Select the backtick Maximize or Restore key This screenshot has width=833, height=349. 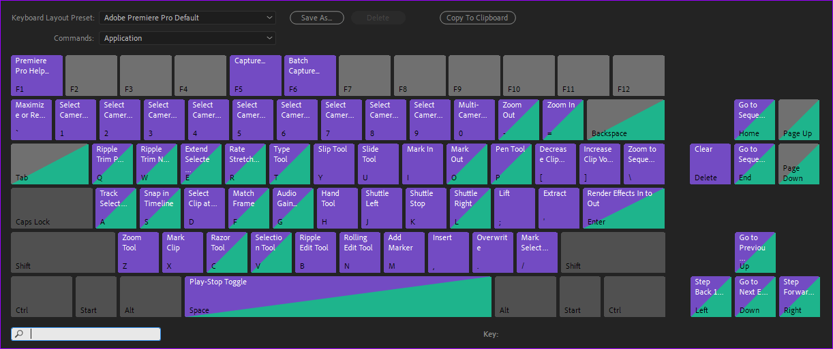click(31, 120)
